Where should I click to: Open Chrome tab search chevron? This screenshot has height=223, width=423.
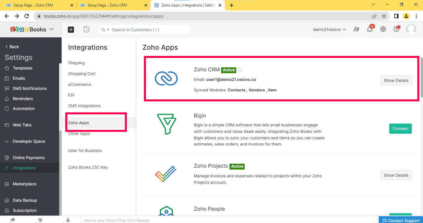tap(373, 5)
